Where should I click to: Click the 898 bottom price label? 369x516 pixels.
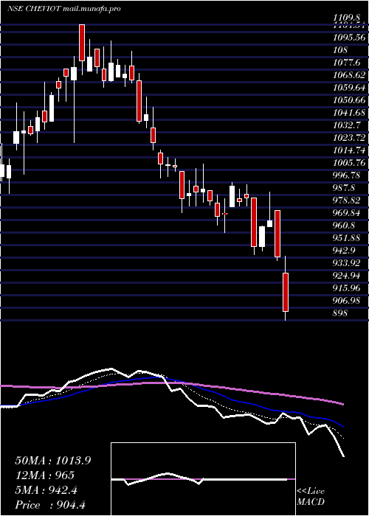click(340, 313)
